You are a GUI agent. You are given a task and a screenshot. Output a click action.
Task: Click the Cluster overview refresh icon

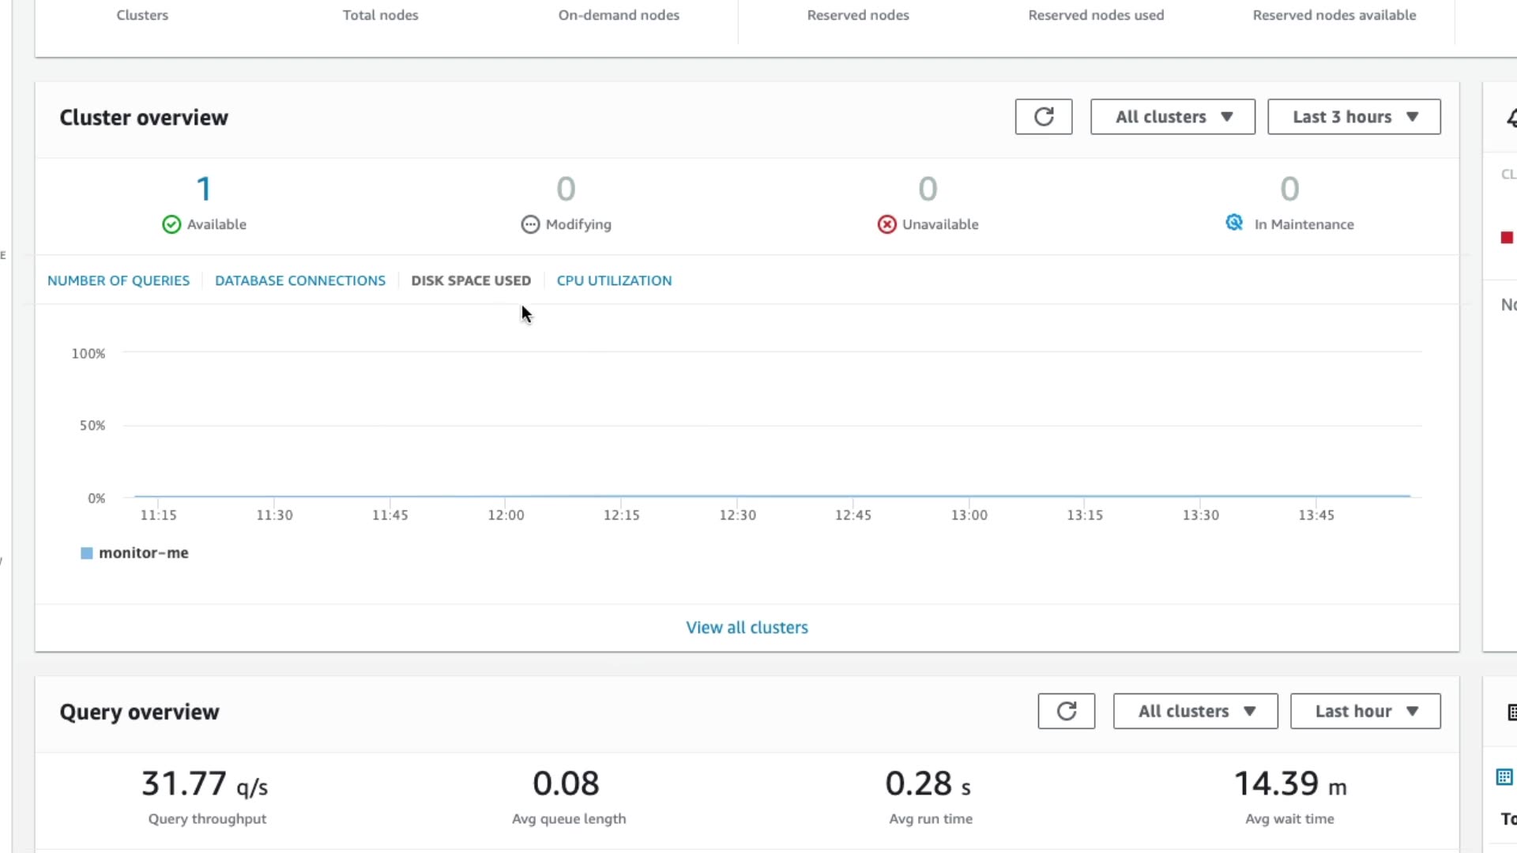pyautogui.click(x=1043, y=117)
